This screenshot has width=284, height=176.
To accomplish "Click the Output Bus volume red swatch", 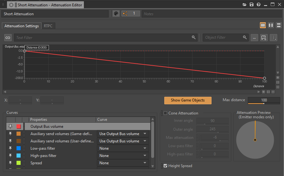I will tap(19, 127).
